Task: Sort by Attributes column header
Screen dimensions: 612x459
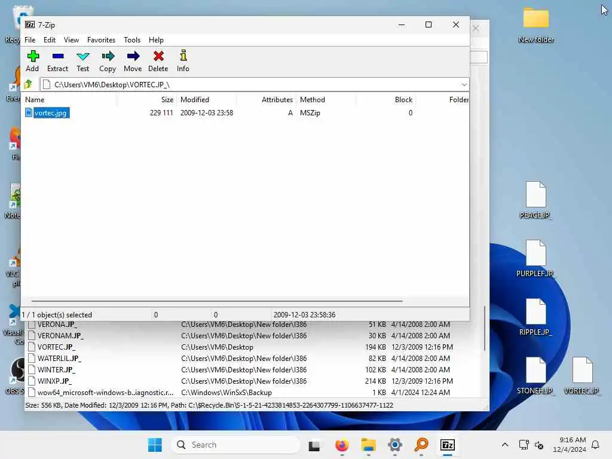Action: pyautogui.click(x=267, y=100)
